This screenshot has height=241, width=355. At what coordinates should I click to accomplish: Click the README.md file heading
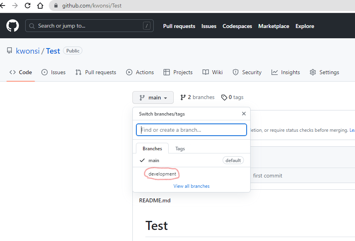point(154,200)
